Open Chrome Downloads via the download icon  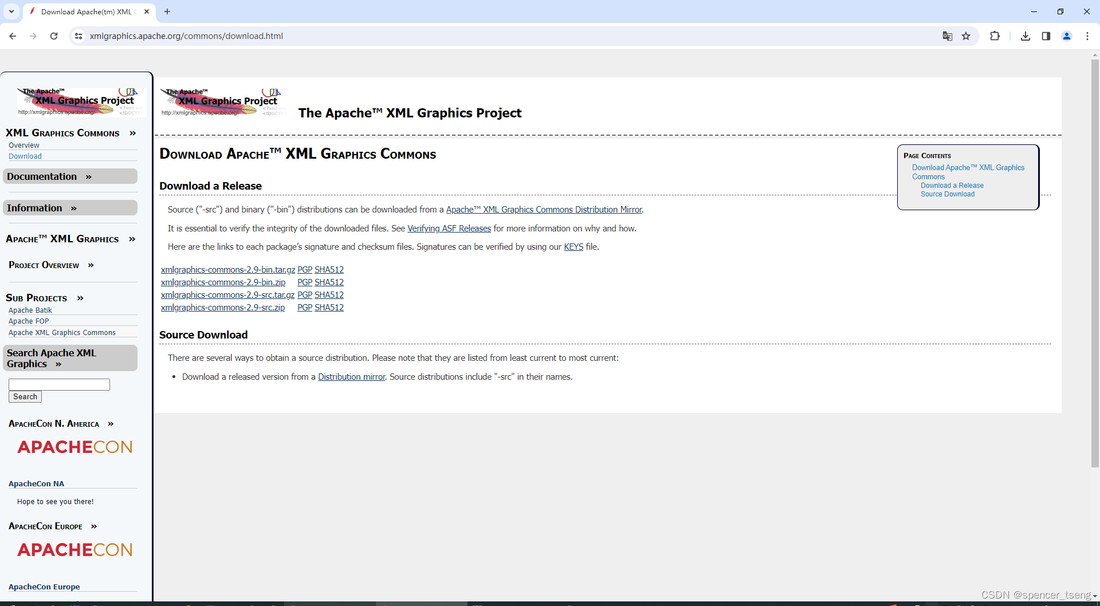pos(1026,36)
